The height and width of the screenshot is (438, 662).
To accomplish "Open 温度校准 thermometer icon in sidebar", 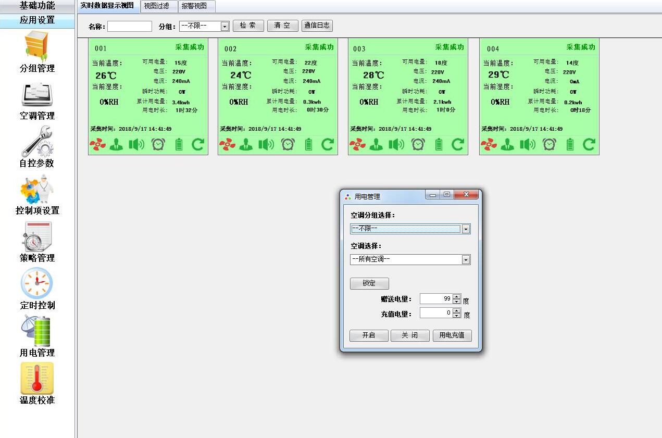I will point(36,381).
